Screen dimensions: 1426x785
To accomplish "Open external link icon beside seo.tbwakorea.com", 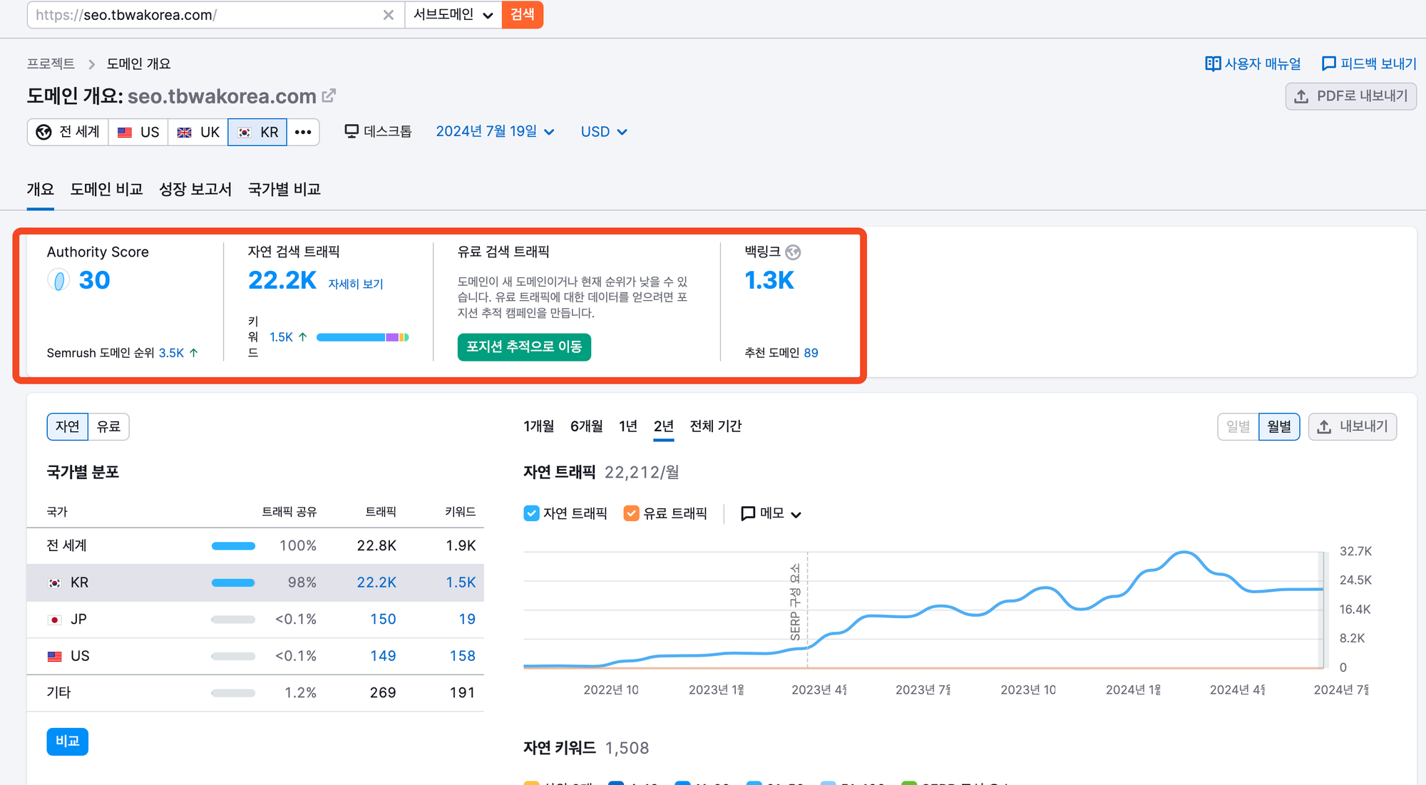I will 329,96.
